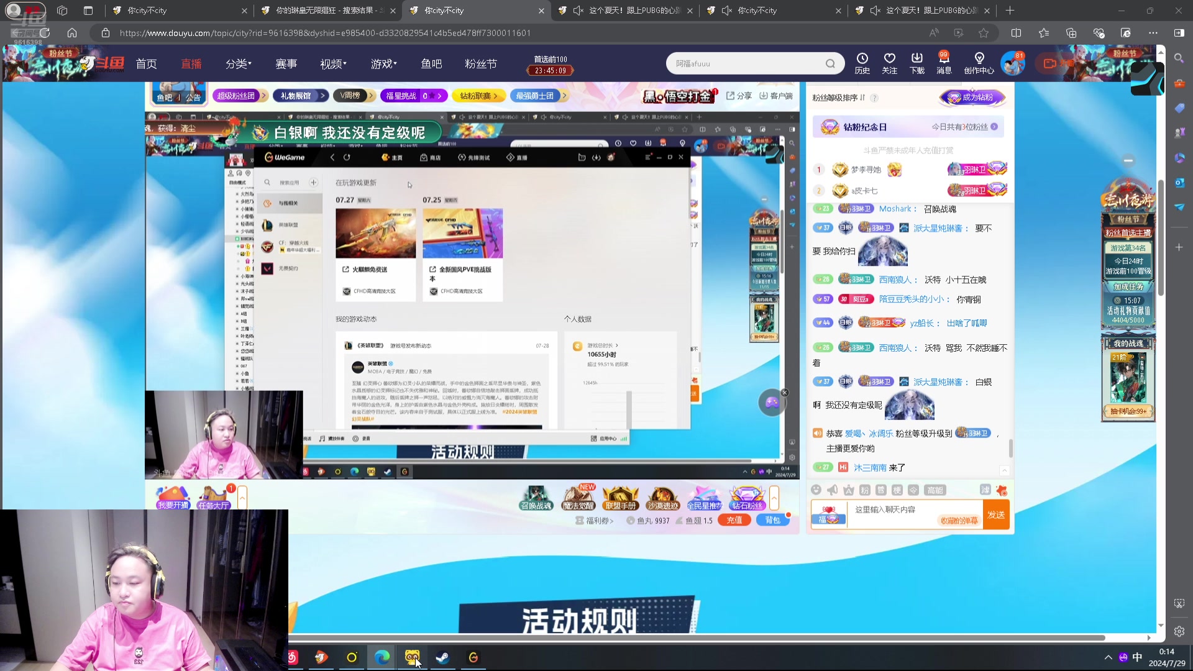Click the 梗 meme chat icon
This screenshot has height=671, width=1193.
[897, 490]
